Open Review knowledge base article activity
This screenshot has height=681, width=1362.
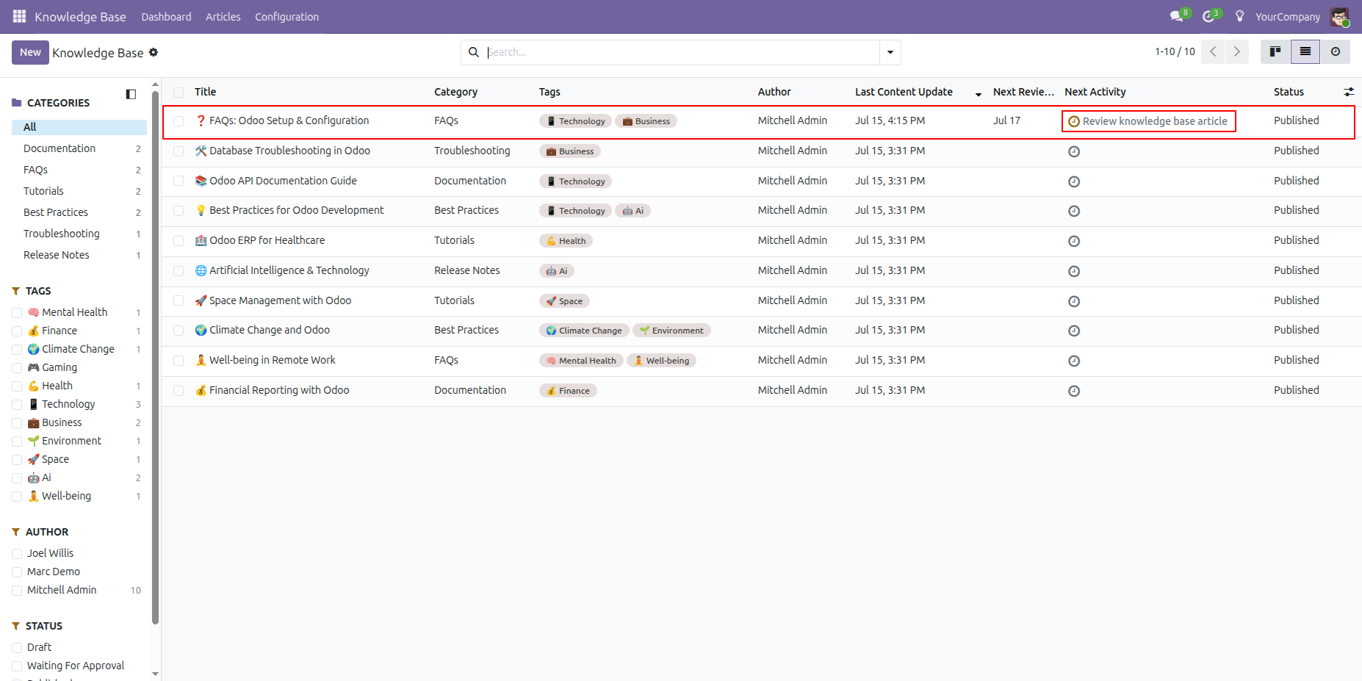(1148, 121)
